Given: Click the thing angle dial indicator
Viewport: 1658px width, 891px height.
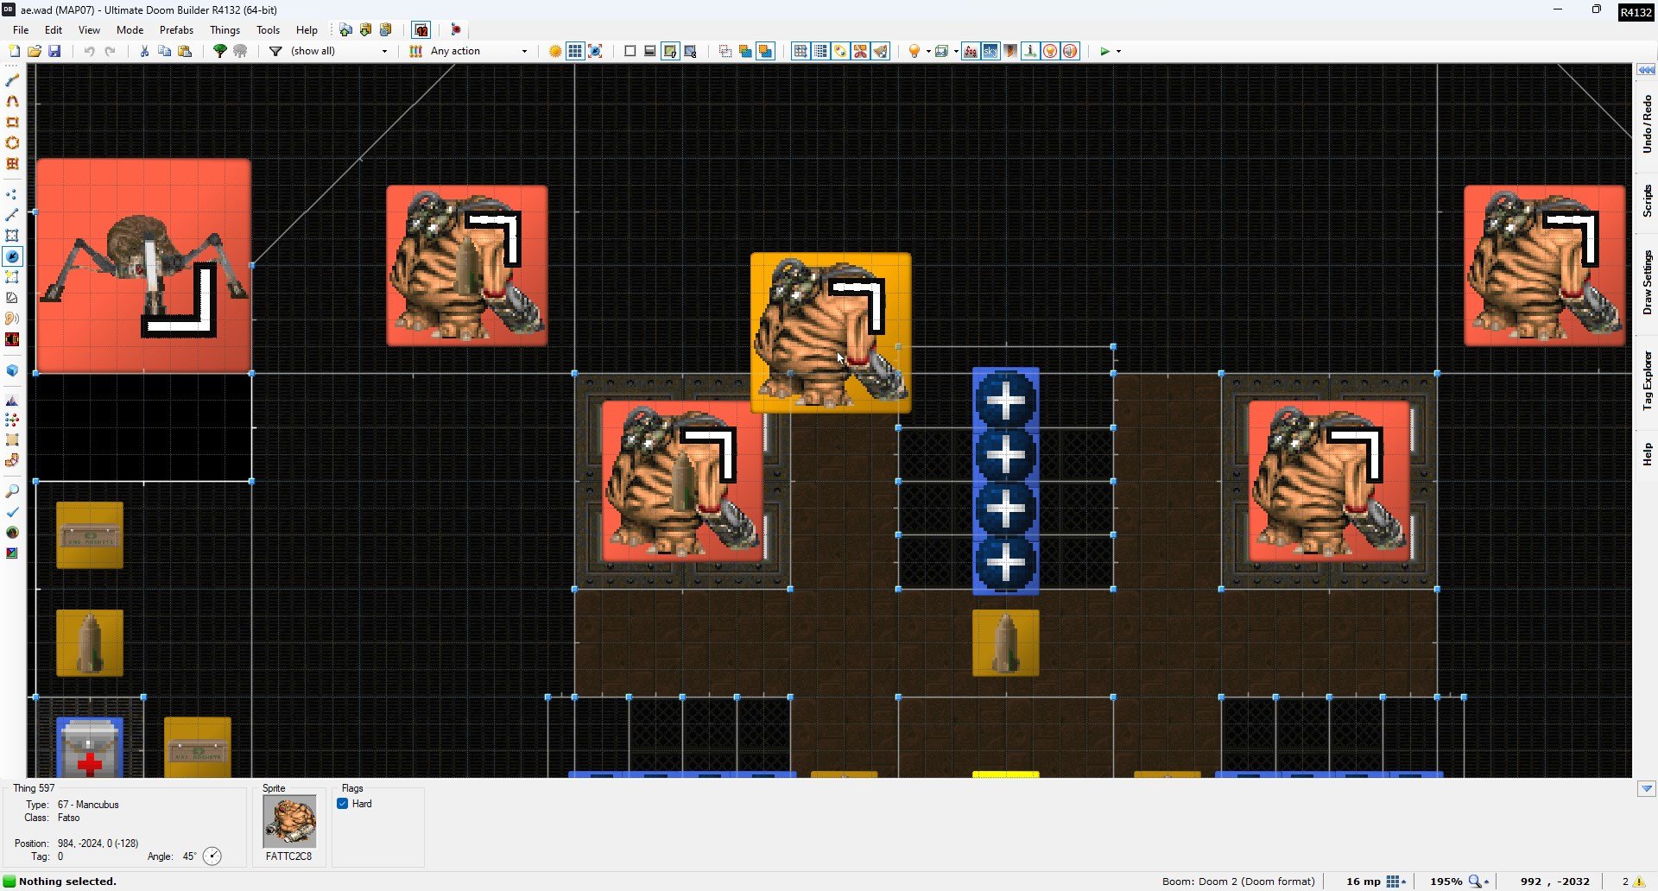Looking at the screenshot, I should (212, 856).
